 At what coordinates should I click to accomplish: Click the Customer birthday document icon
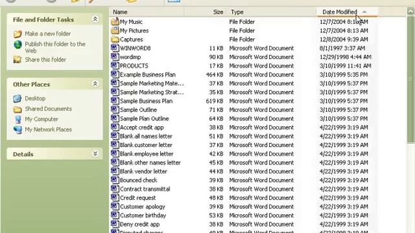coord(115,216)
